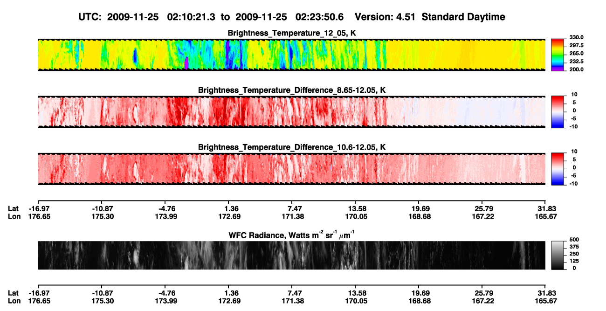The width and height of the screenshot is (606, 311).
Task: Click the 10.6-12.05 difference red-blue colorbar
Action: click(558, 169)
